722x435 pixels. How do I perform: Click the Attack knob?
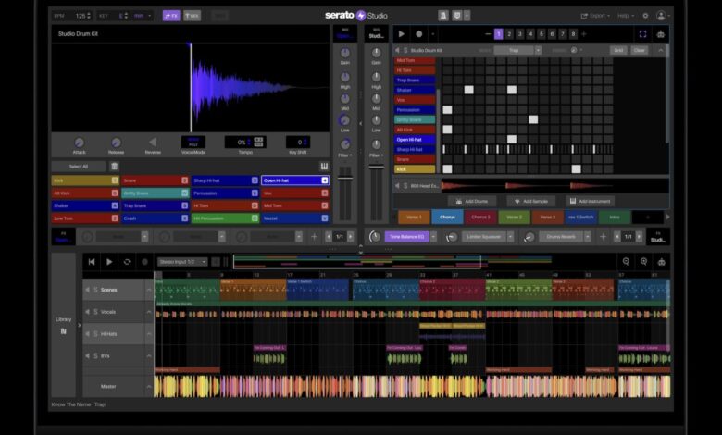pyautogui.click(x=80, y=143)
